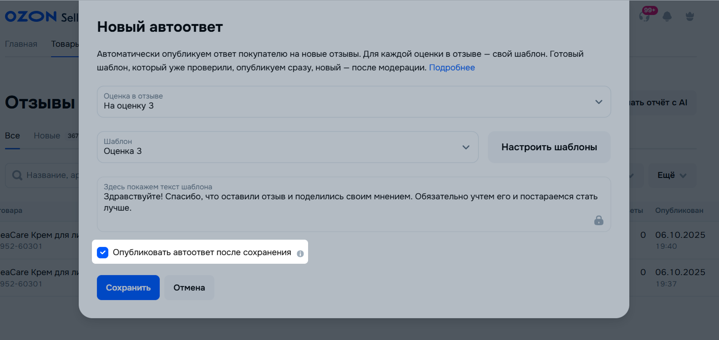Click 'Настроить шаблоны' button
The image size is (719, 340).
tap(549, 147)
